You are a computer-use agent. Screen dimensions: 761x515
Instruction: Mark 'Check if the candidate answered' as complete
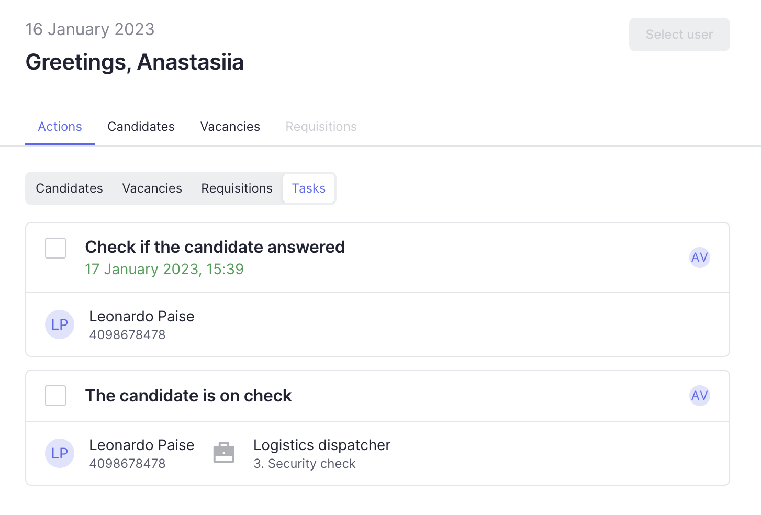pos(55,249)
